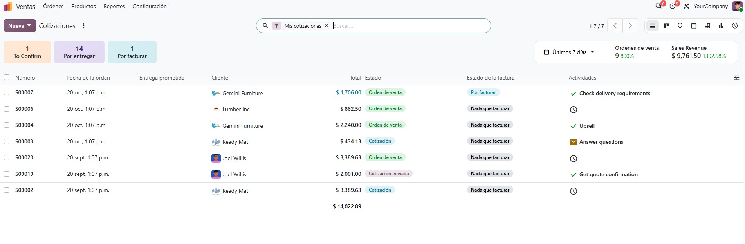
Task: Select the checkbox for order S00002
Action: click(x=7, y=190)
